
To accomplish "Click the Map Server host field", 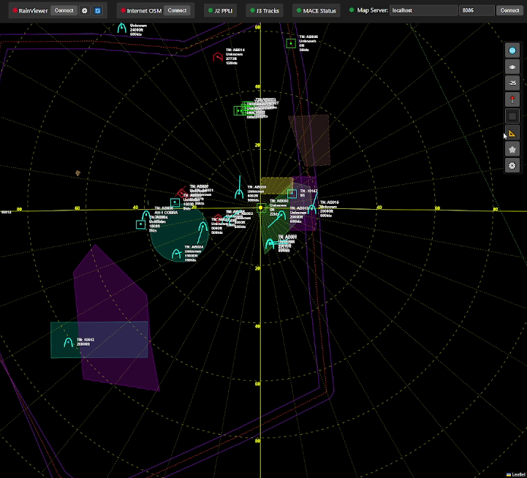I will pos(423,10).
